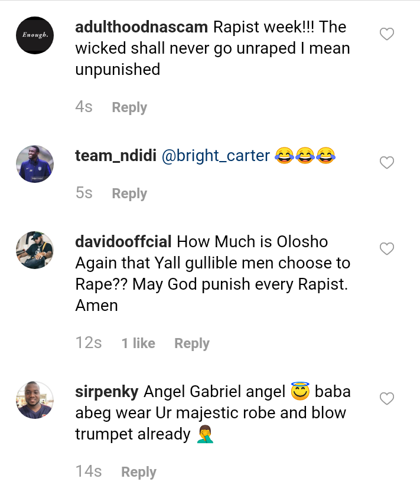Open adulthoodnascam username link
This screenshot has width=420, height=495.
point(141,27)
